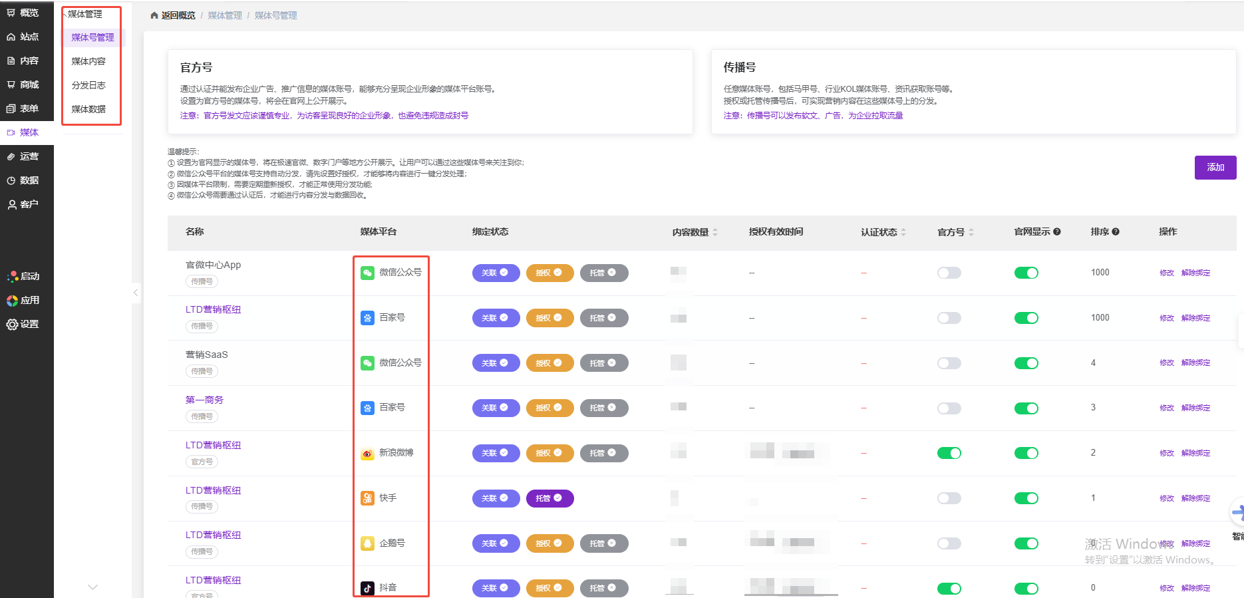Sort by 内容数量 column arrows
Screen dimensions: 1244x598
pos(715,232)
